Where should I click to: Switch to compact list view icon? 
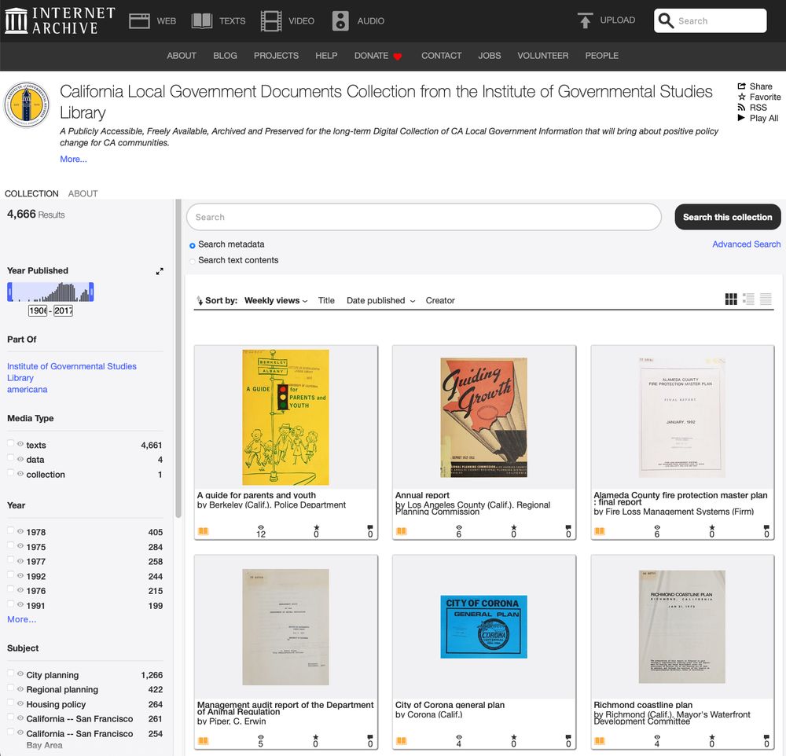(766, 299)
